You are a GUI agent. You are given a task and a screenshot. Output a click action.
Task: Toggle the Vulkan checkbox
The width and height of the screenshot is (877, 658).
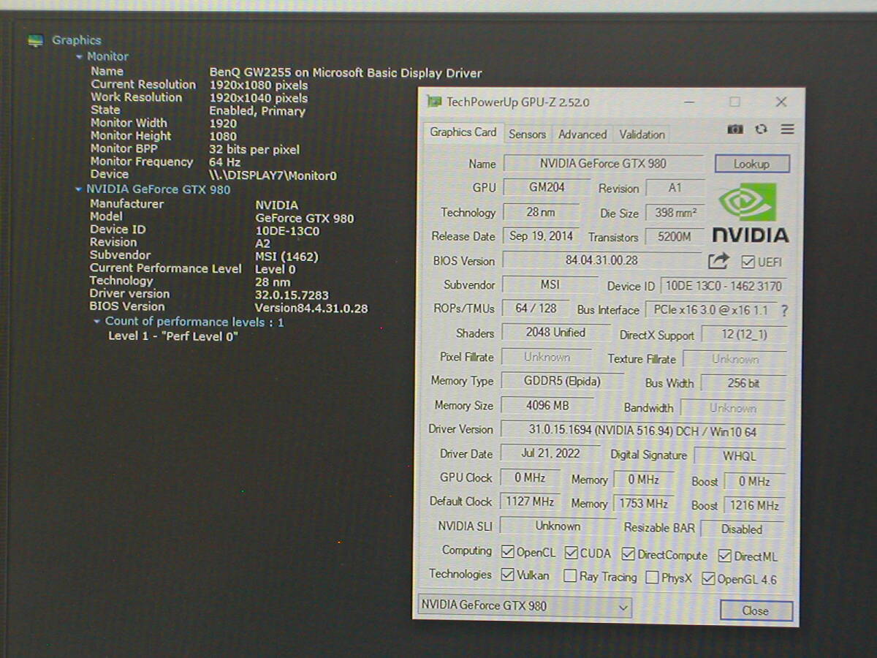coord(508,575)
